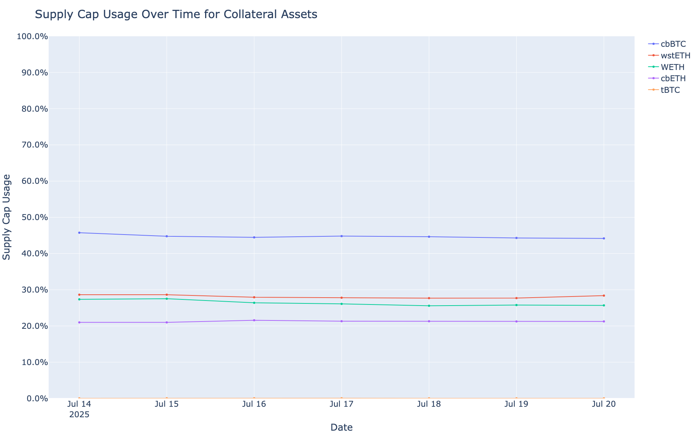697x435 pixels.
Task: Select tBTC data point on Jul 17
Action: pos(342,398)
